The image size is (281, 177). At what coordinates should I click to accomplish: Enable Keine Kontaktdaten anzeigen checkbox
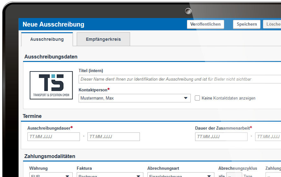click(x=197, y=98)
